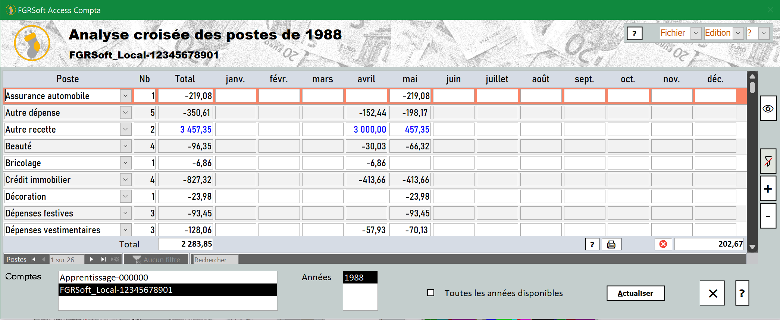Click the remove filter funnel icon
780x320 pixels.
pos(768,161)
